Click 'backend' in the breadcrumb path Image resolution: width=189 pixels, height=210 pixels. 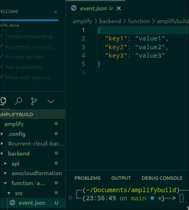[110, 21]
